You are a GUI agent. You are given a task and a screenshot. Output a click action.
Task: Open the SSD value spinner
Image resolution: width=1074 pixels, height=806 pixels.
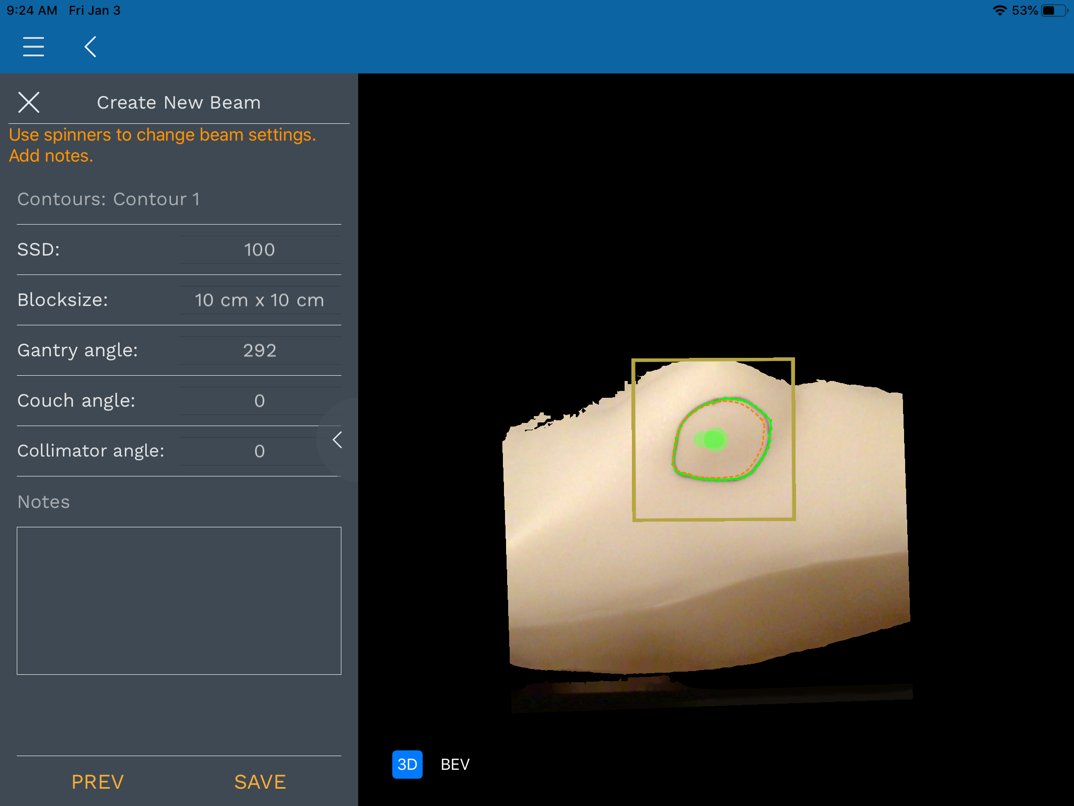click(x=260, y=250)
